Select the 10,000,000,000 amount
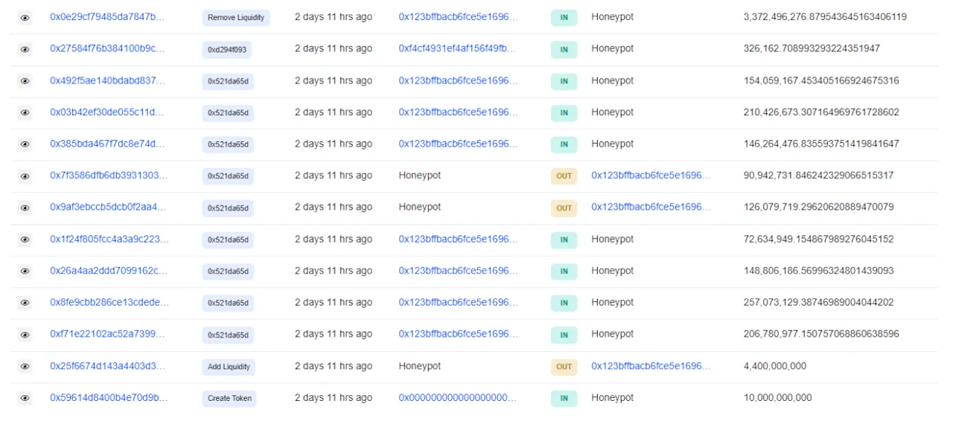Viewport: 953px width, 424px height. click(778, 398)
